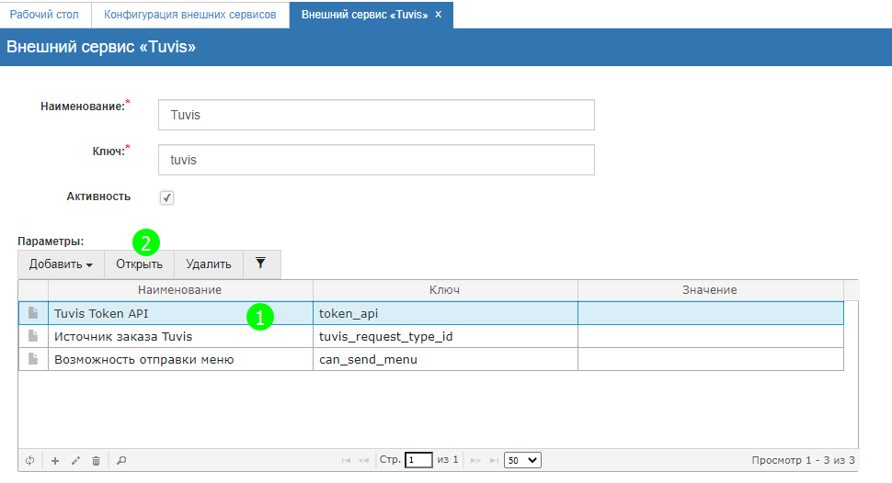Switch to the Рабочий стол tab
Screen dimensions: 892x483
pyautogui.click(x=45, y=15)
